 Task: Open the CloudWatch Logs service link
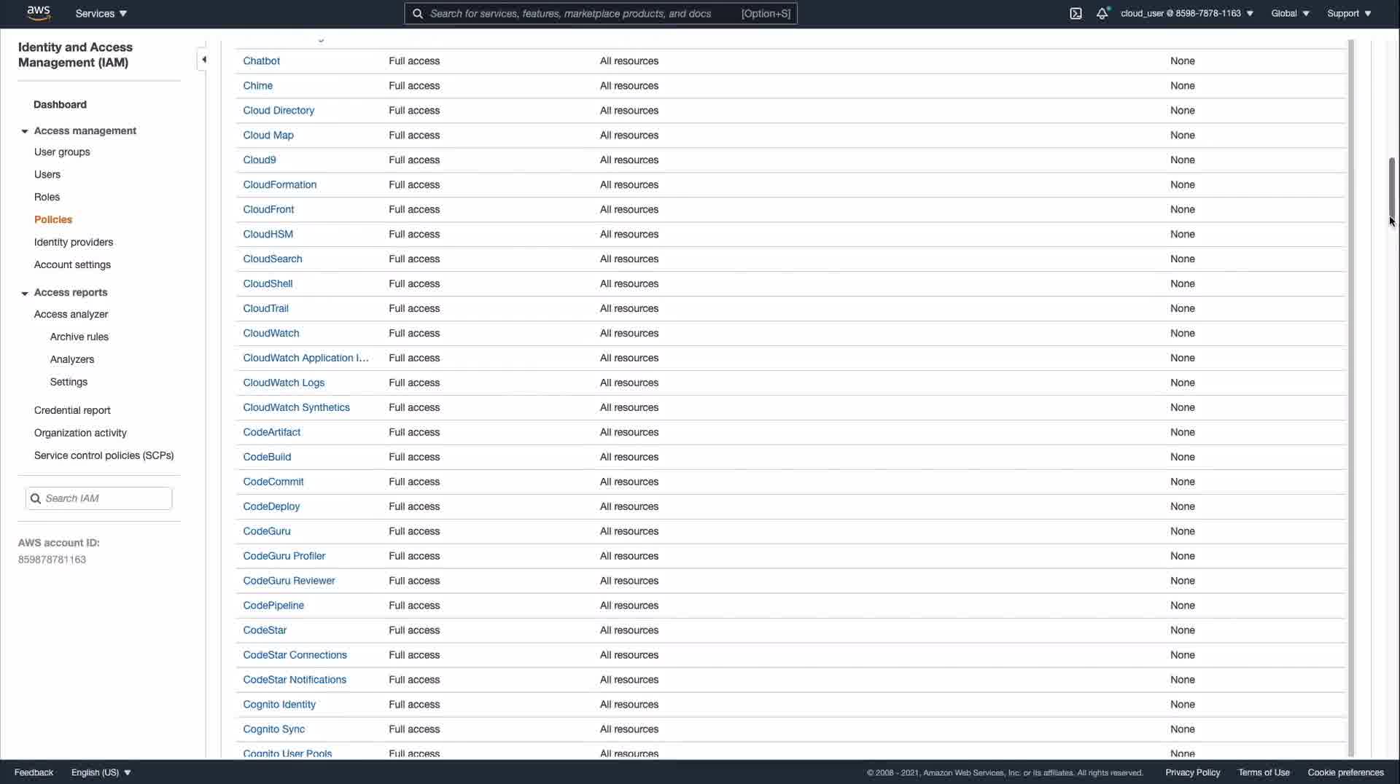(x=284, y=383)
